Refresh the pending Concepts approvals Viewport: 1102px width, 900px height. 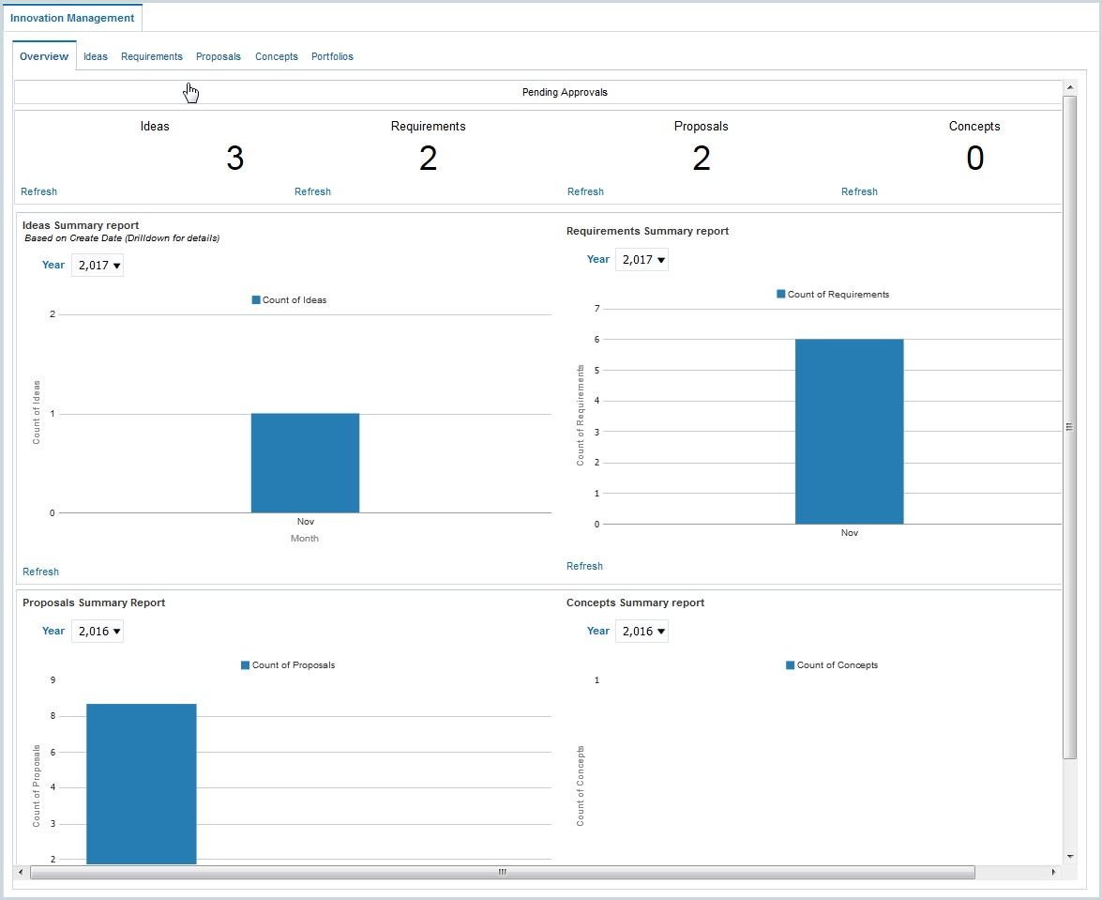pyautogui.click(x=859, y=191)
